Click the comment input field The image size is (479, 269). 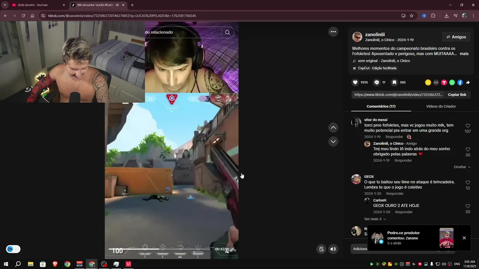point(359,249)
